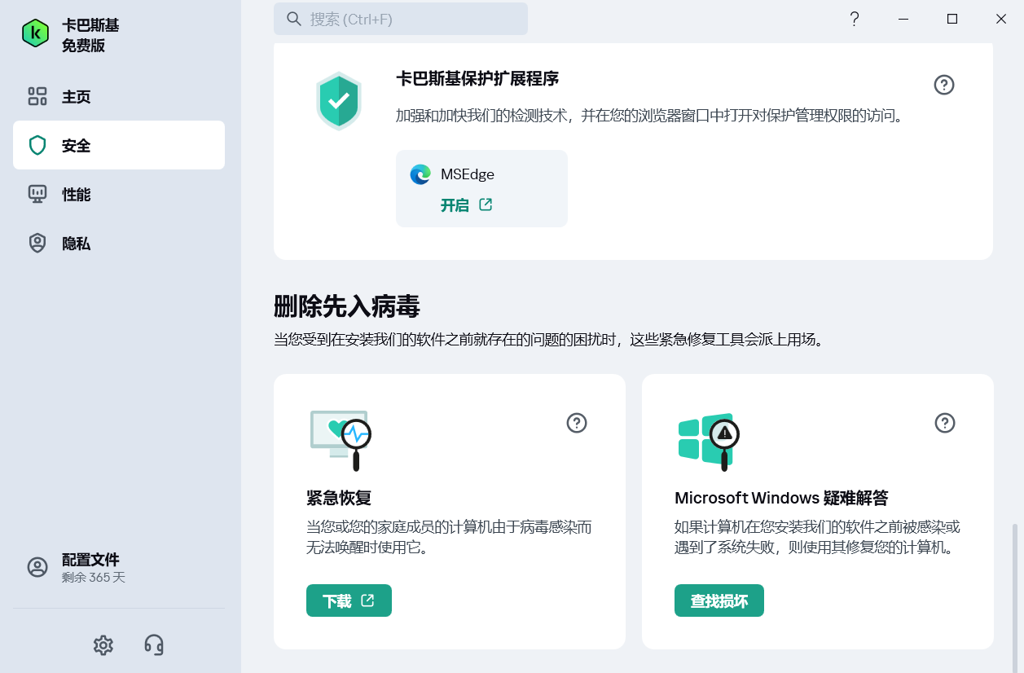Click the 查找损坏 button
Screen dimensions: 1024x673
[719, 600]
